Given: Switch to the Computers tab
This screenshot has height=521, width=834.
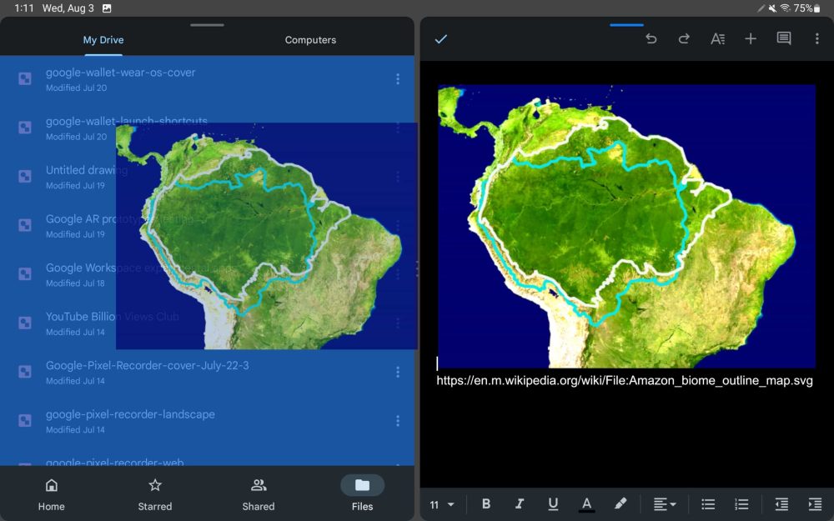Looking at the screenshot, I should 310,40.
